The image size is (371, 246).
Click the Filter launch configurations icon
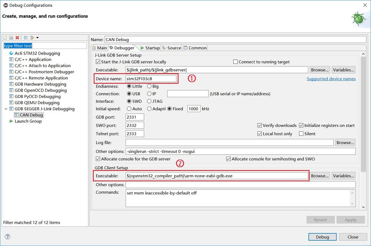click(32, 37)
